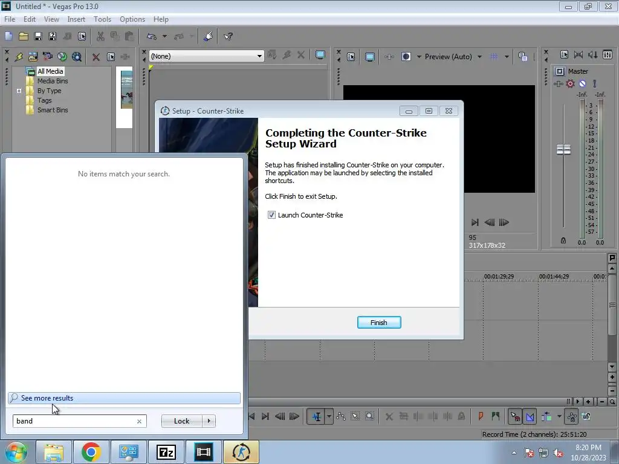Click the What's This help icon
The height and width of the screenshot is (464, 619).
[228, 36]
